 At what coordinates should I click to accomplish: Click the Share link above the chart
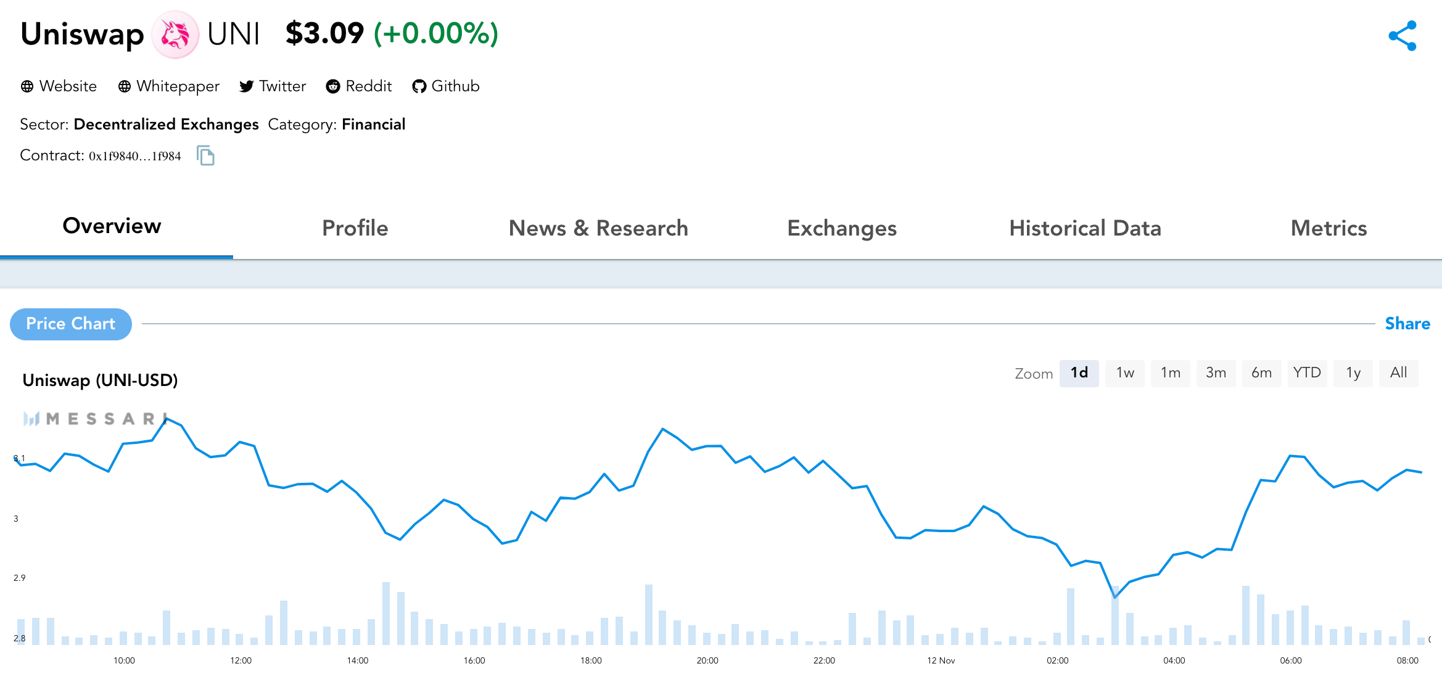1407,324
